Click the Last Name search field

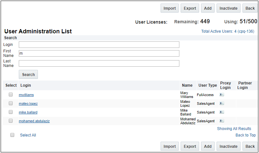pos(99,63)
